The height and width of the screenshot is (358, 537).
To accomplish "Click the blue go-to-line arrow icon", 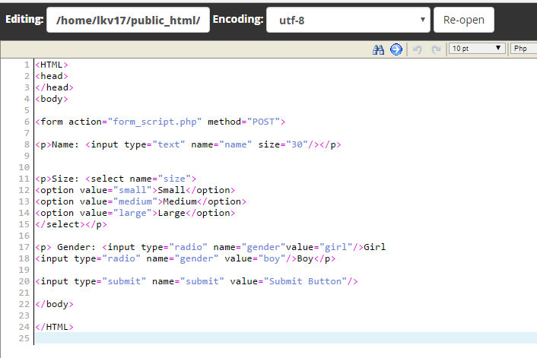I will (396, 49).
